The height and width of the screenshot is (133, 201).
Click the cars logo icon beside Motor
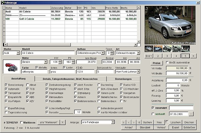pos(11,66)
